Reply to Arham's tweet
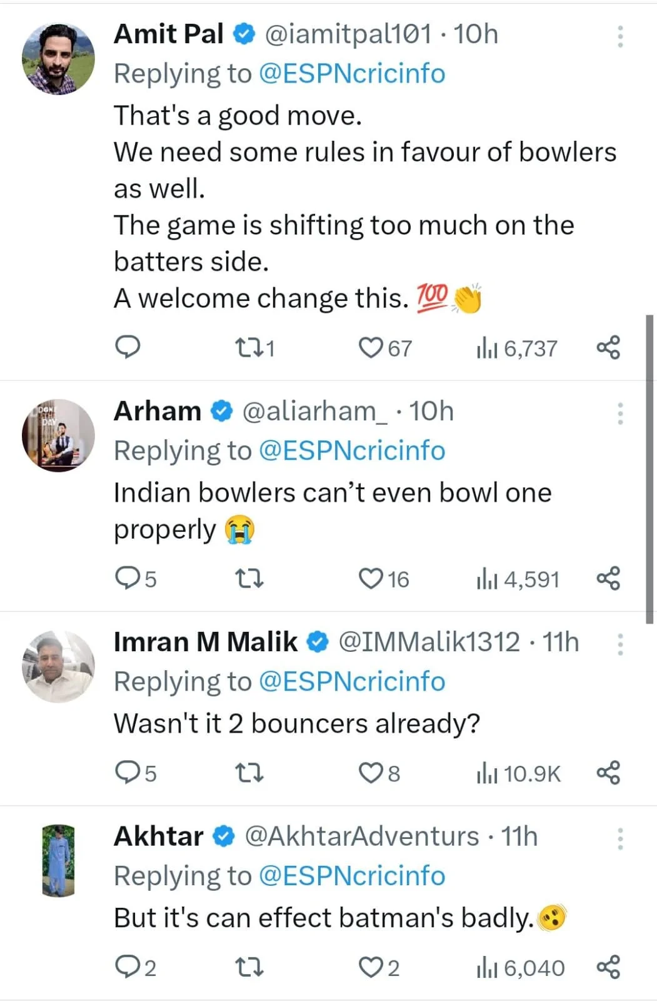Screen dimensions: 657x1001 click(x=128, y=579)
